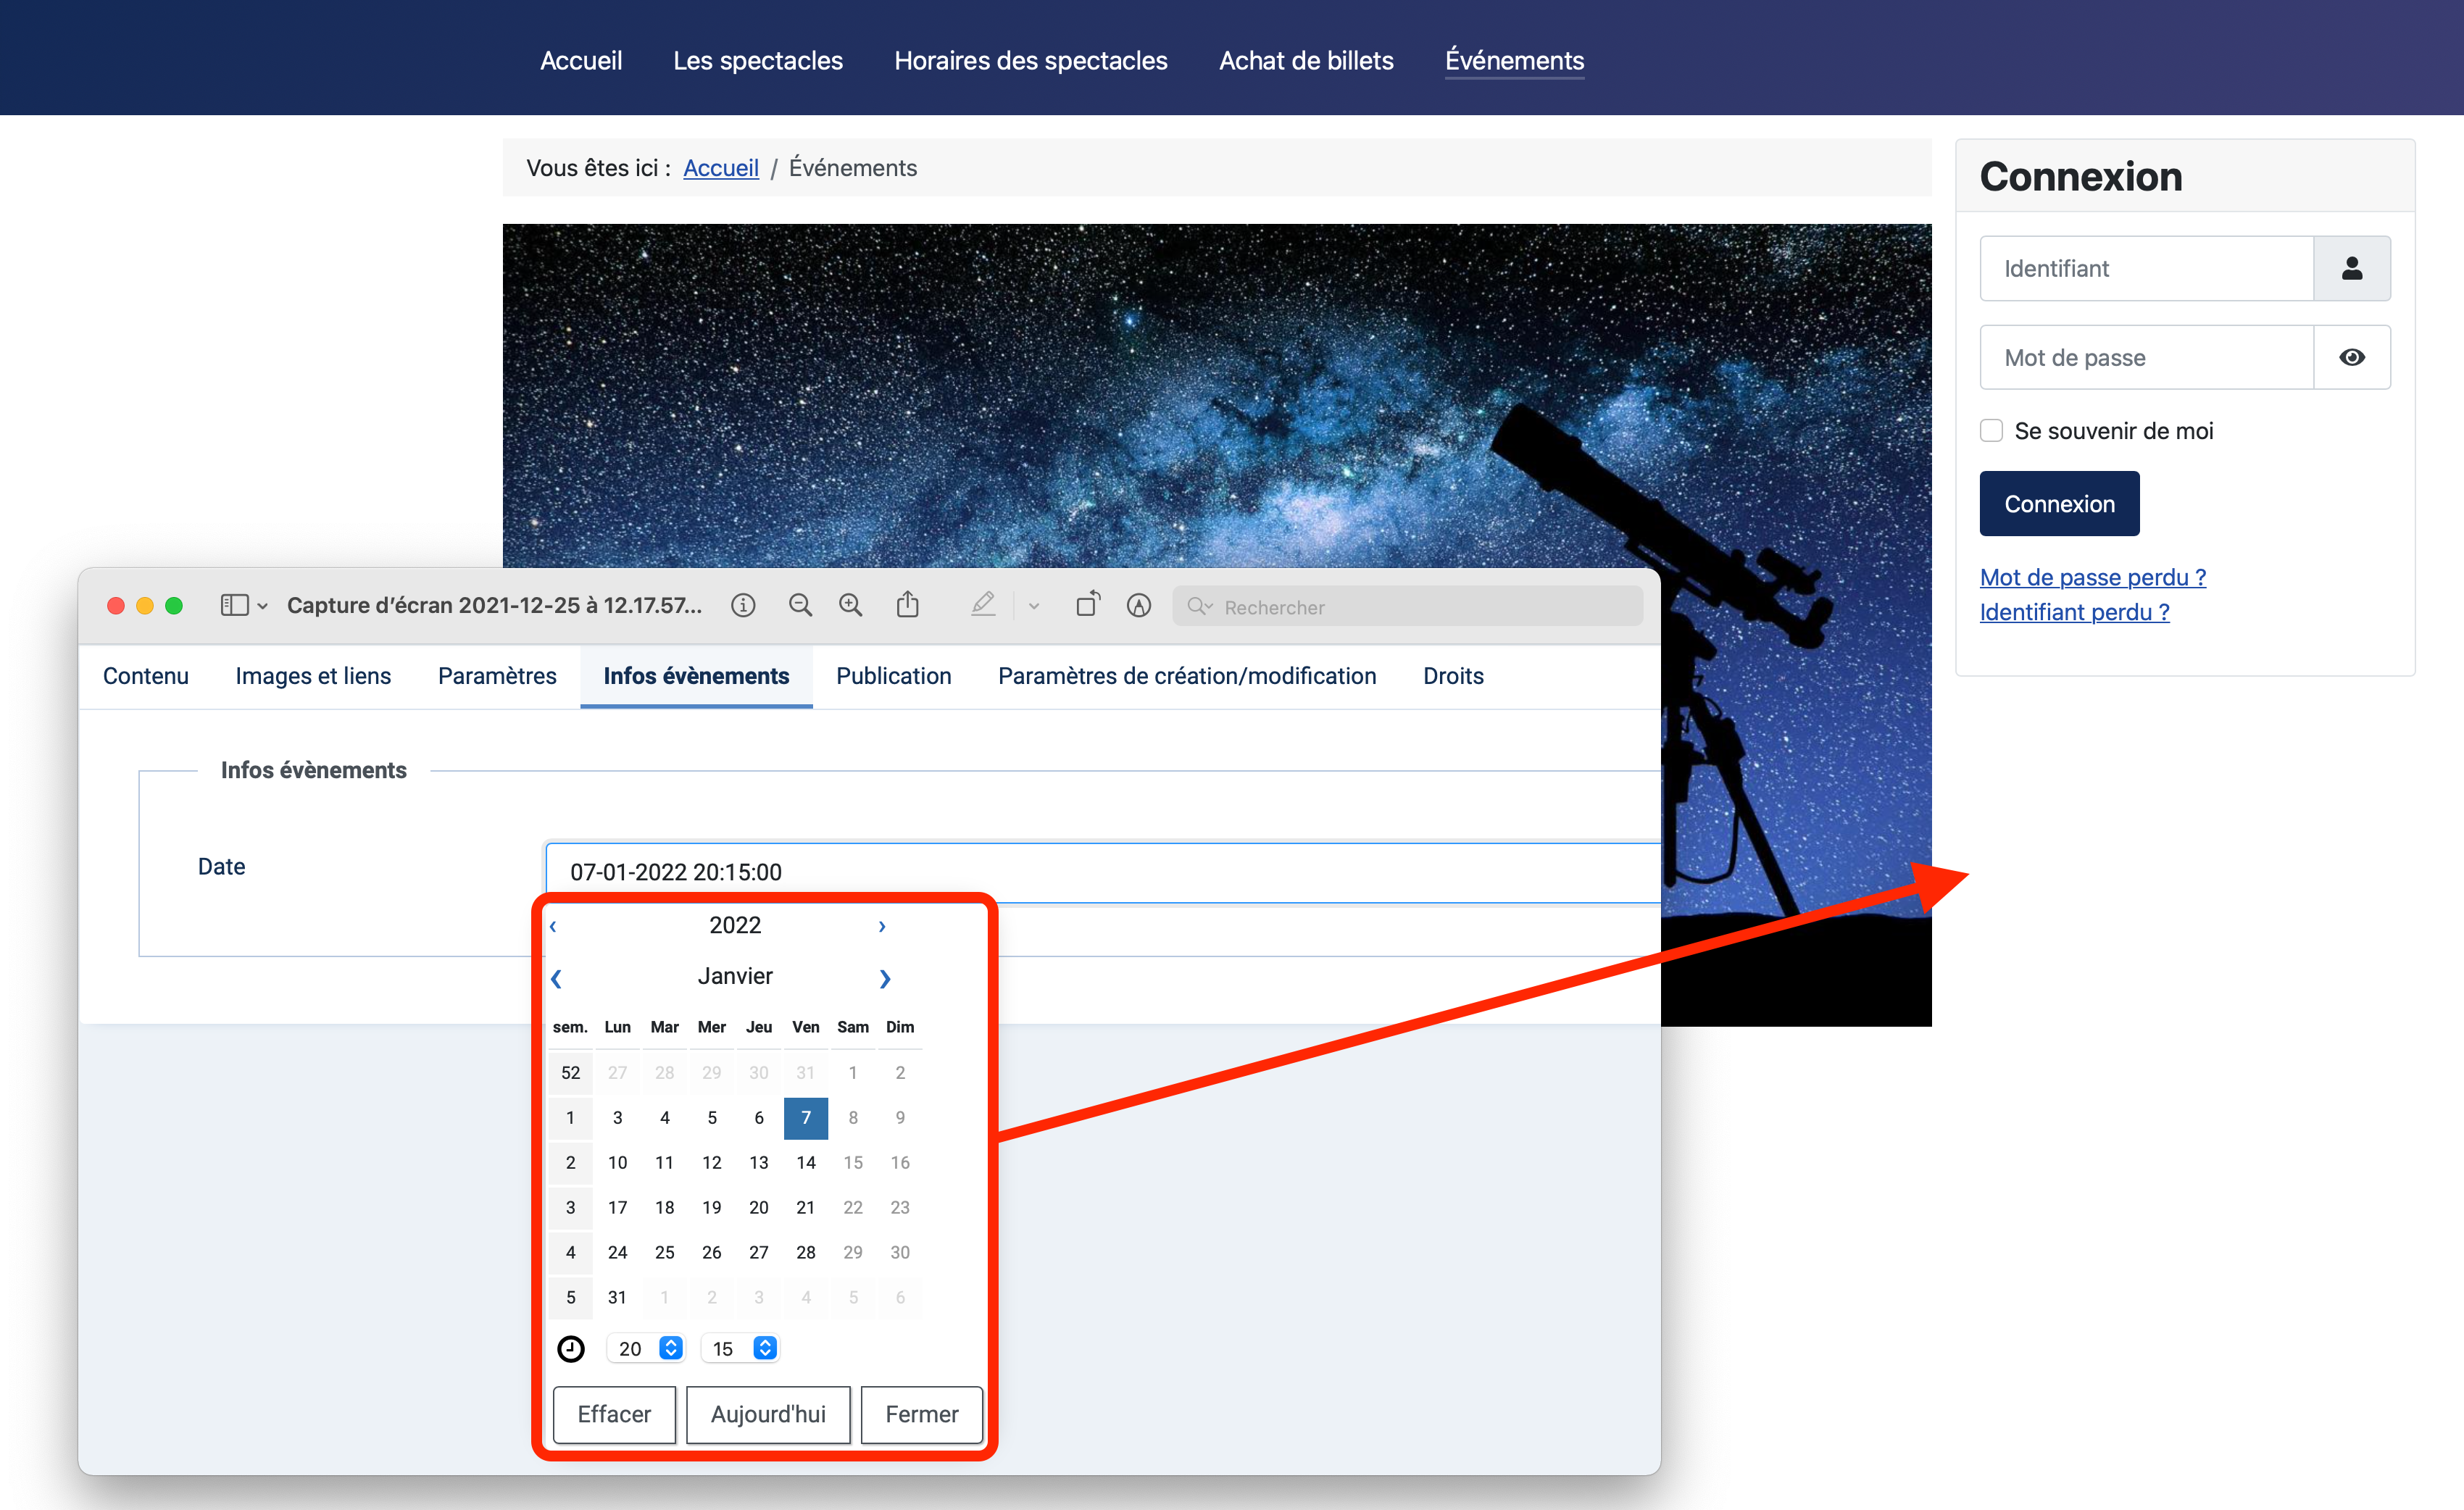Open the Identifiant perdu link
Image resolution: width=2464 pixels, height=1510 pixels.
[x=2074, y=612]
